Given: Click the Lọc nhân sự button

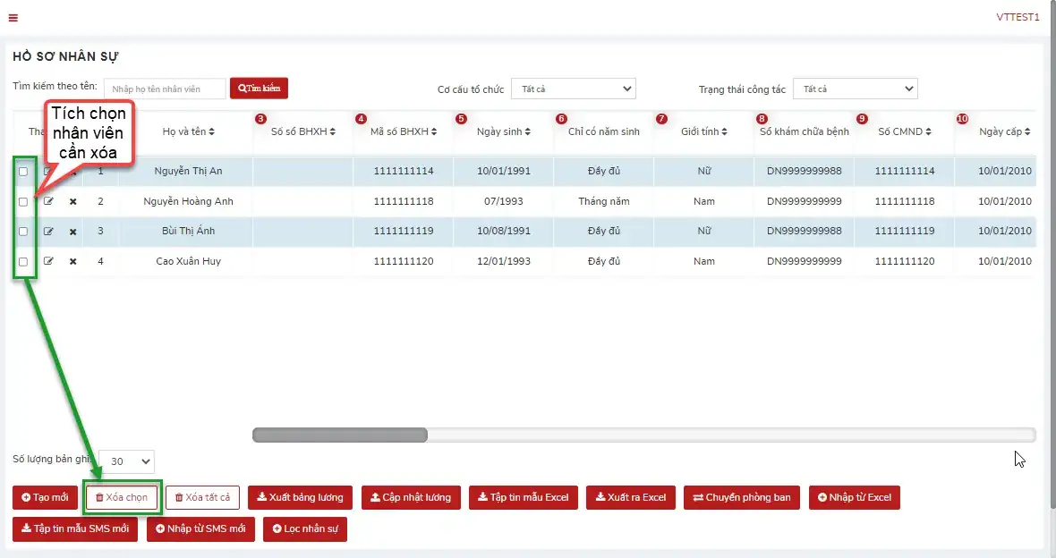Looking at the screenshot, I should (x=305, y=529).
